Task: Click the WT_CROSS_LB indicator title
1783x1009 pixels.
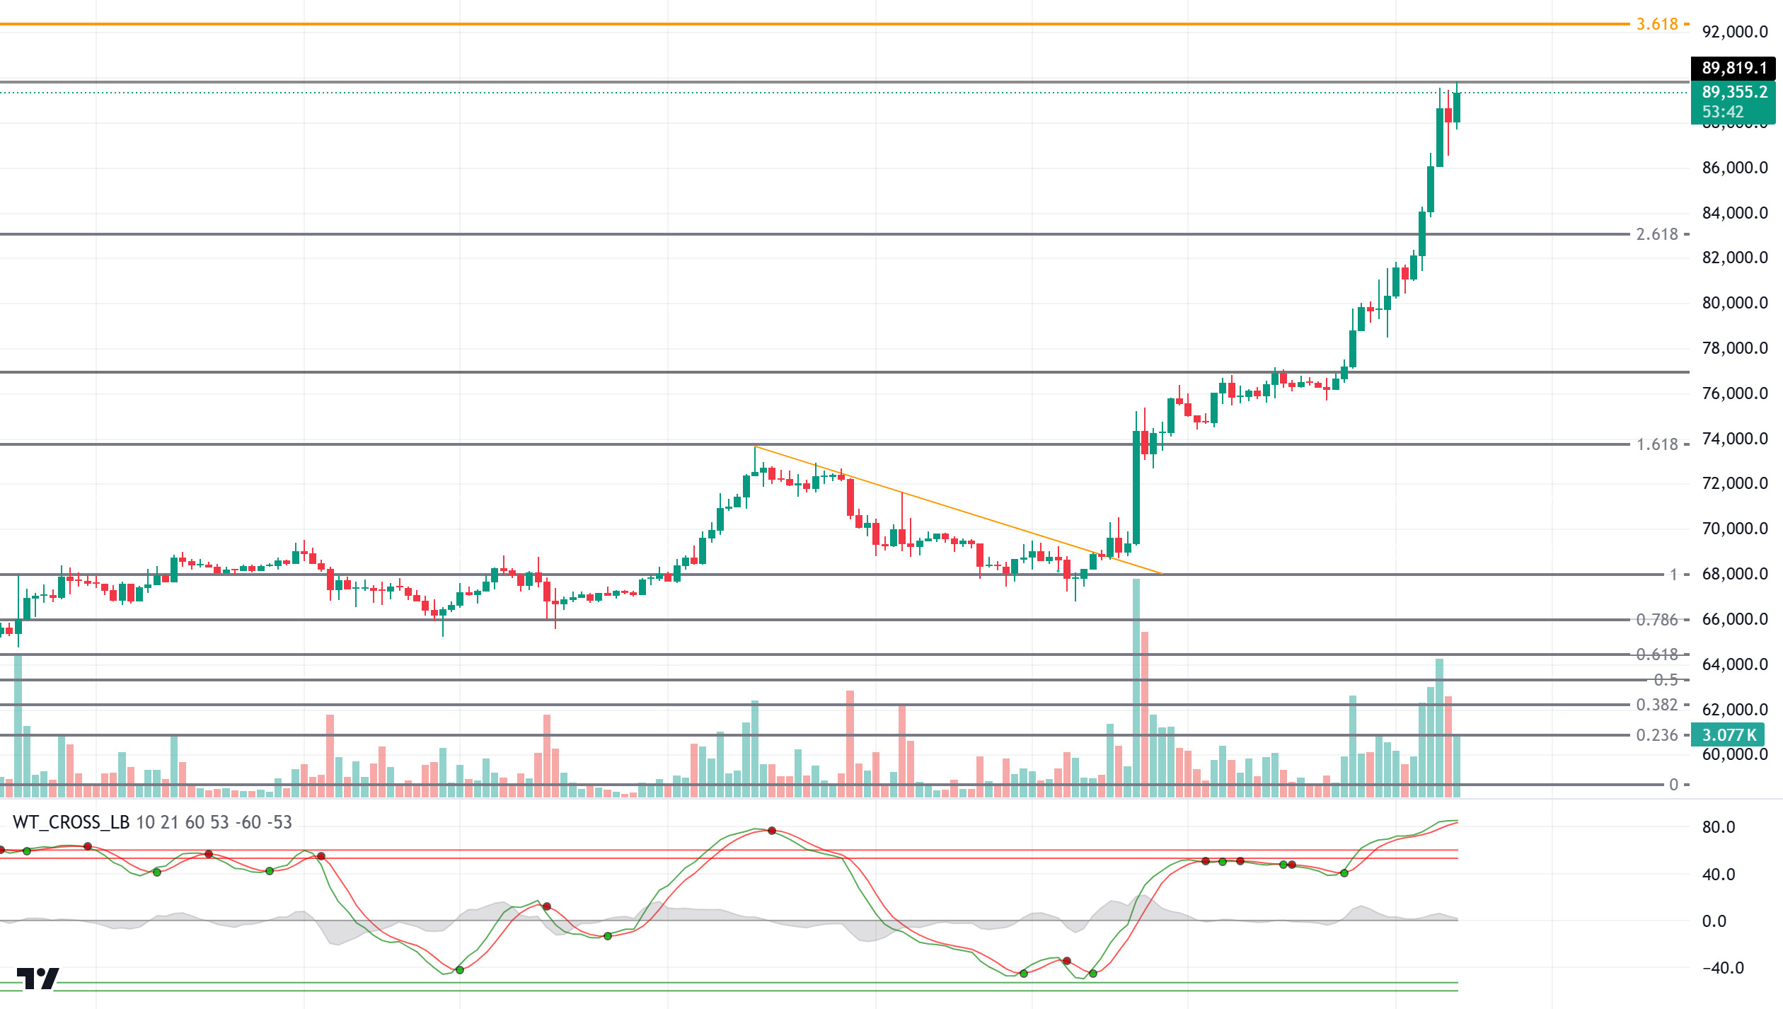Action: 71,822
